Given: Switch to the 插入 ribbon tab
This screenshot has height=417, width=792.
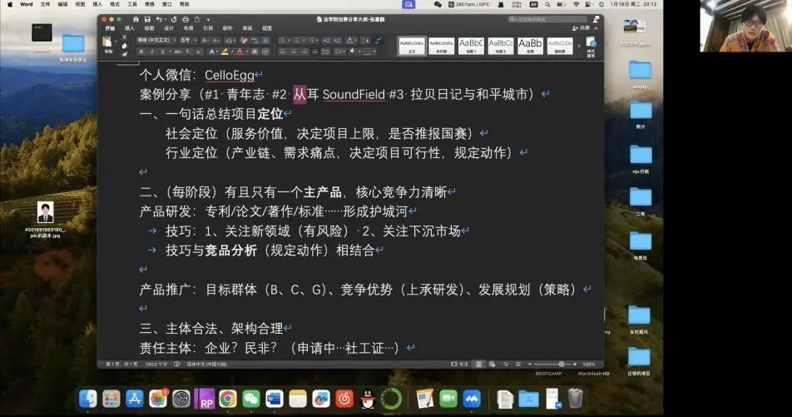Looking at the screenshot, I should (x=130, y=27).
